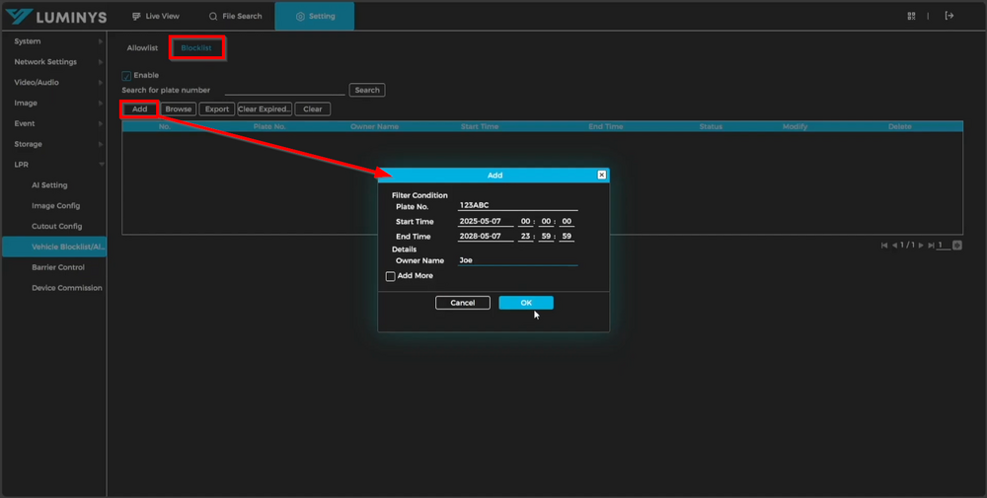Expand Network Settings sidebar section
987x498 pixels.
point(53,62)
